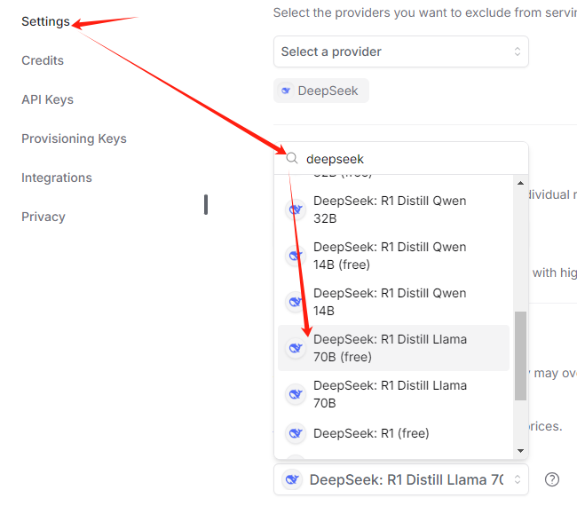Click the magnifier icon in the model search box

click(291, 159)
